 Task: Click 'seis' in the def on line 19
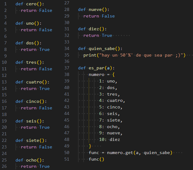(31, 121)
